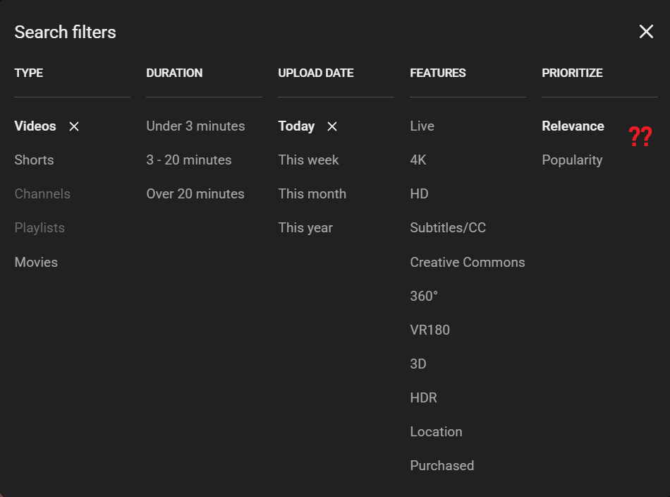Image resolution: width=670 pixels, height=497 pixels.
Task: Filter results by Shorts type
Action: coord(34,160)
